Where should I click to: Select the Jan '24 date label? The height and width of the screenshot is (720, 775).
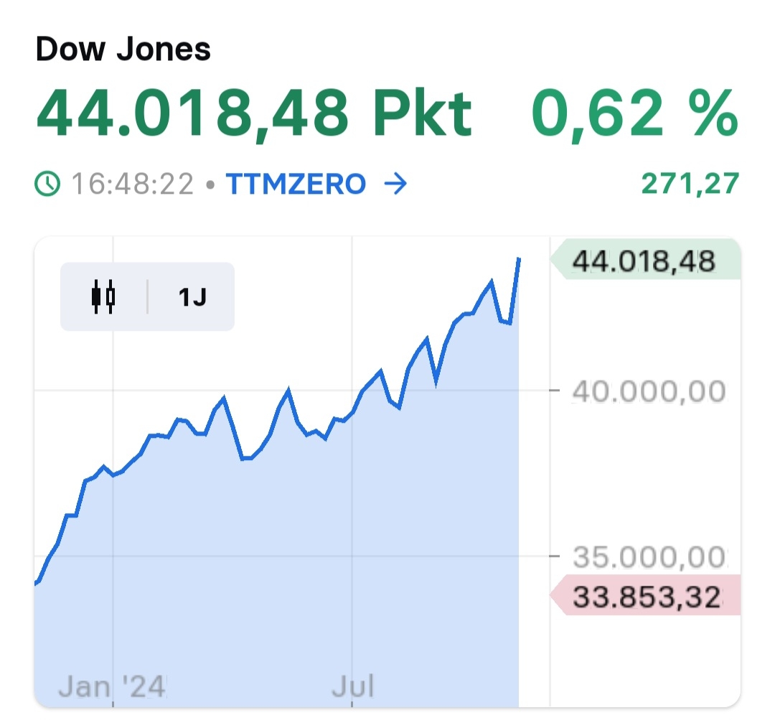pos(111,687)
